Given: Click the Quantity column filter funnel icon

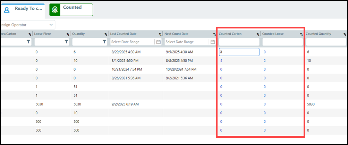Looking at the screenshot, I should pyautogui.click(x=104, y=42).
